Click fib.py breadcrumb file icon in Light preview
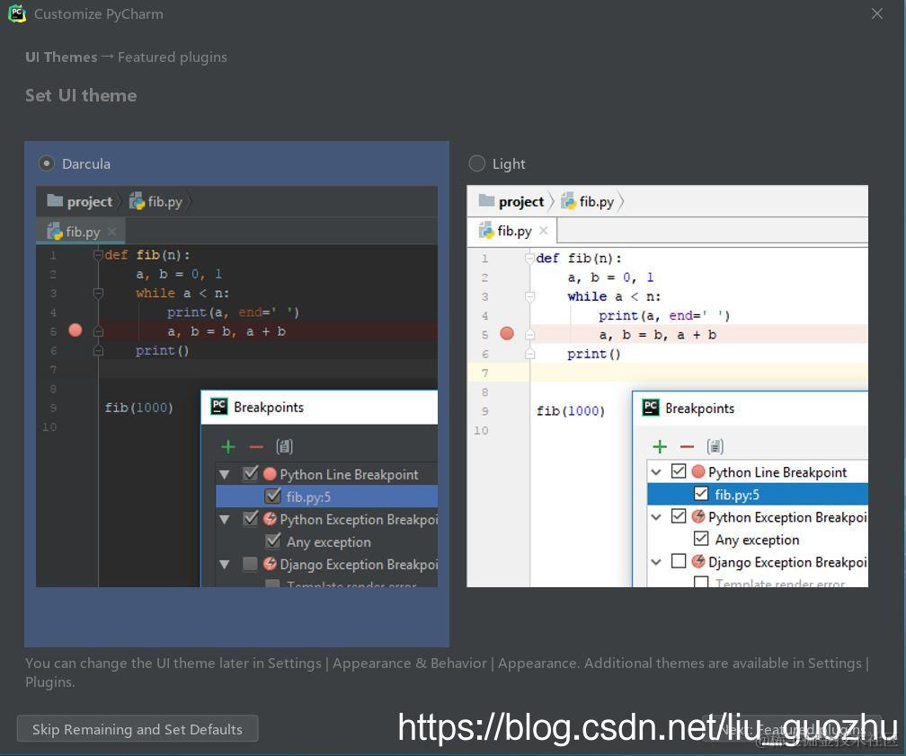The image size is (906, 756). coord(569,201)
